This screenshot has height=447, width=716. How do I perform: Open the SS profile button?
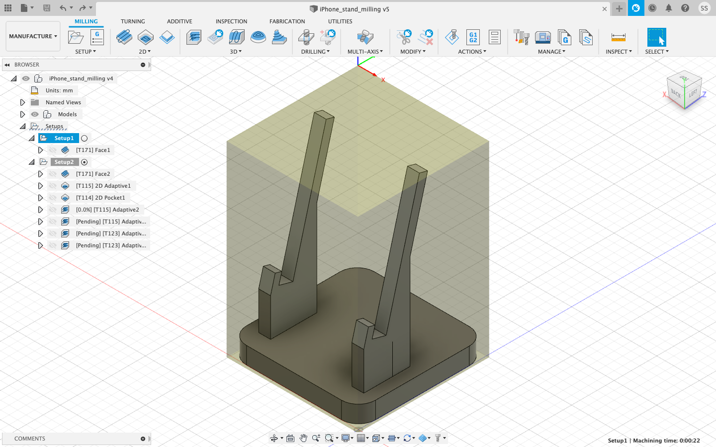click(x=704, y=8)
